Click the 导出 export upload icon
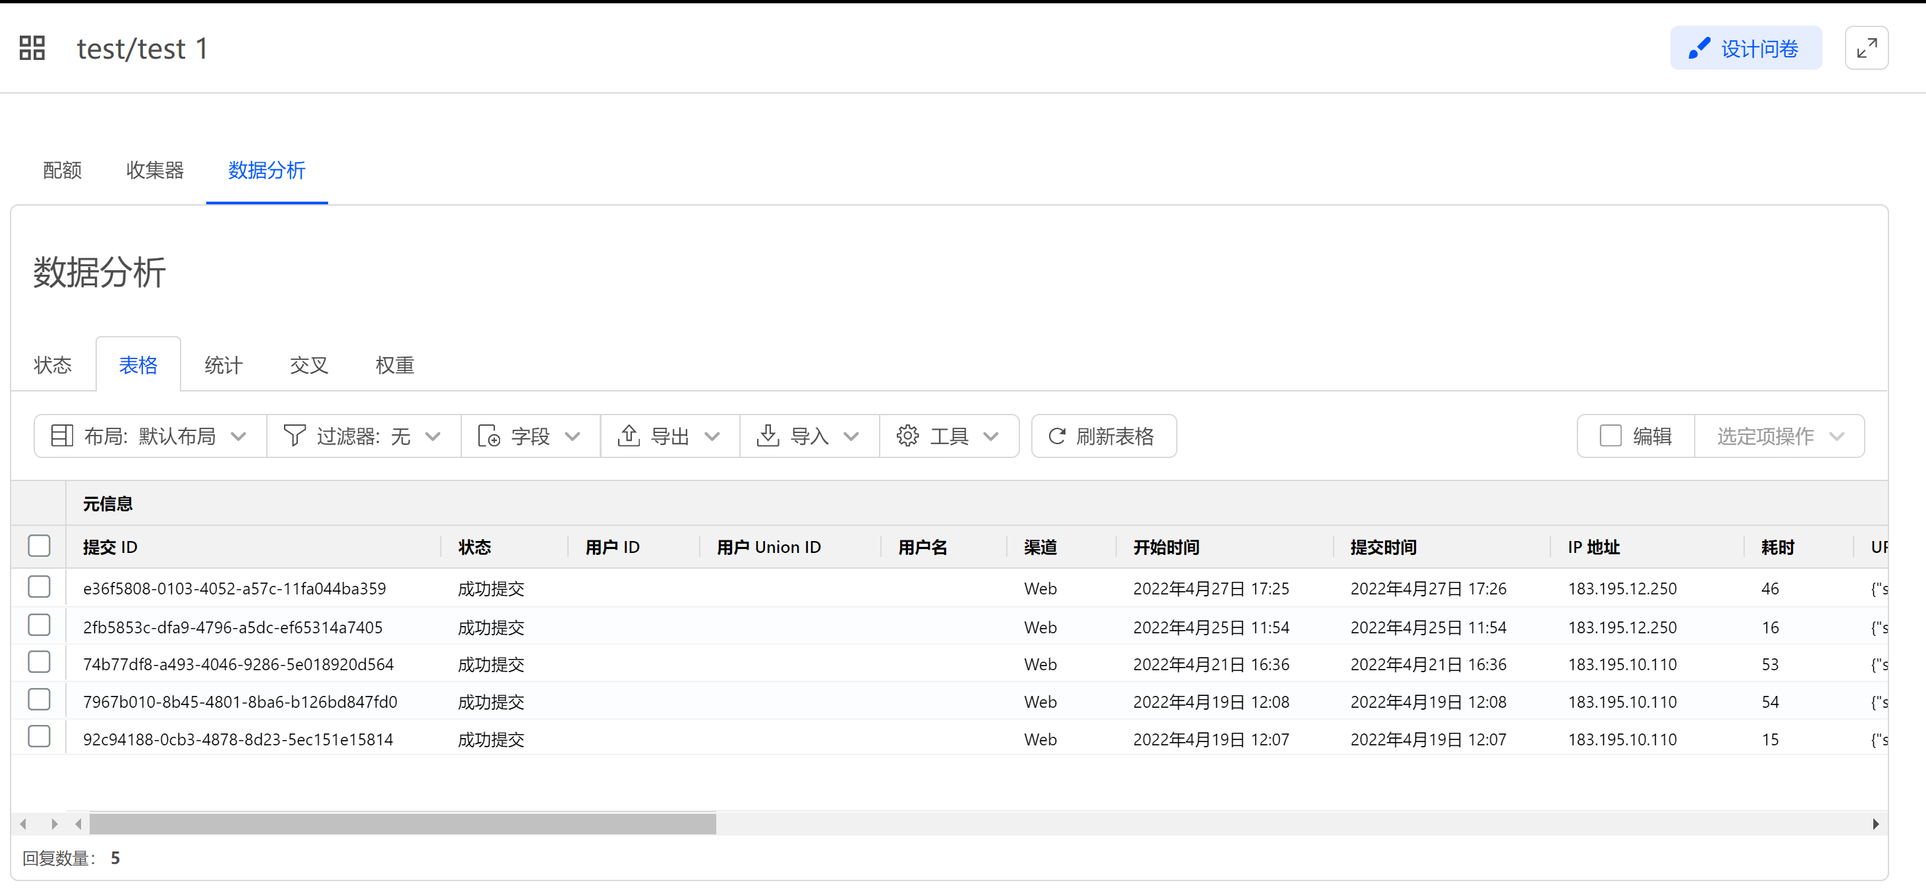 coord(629,436)
